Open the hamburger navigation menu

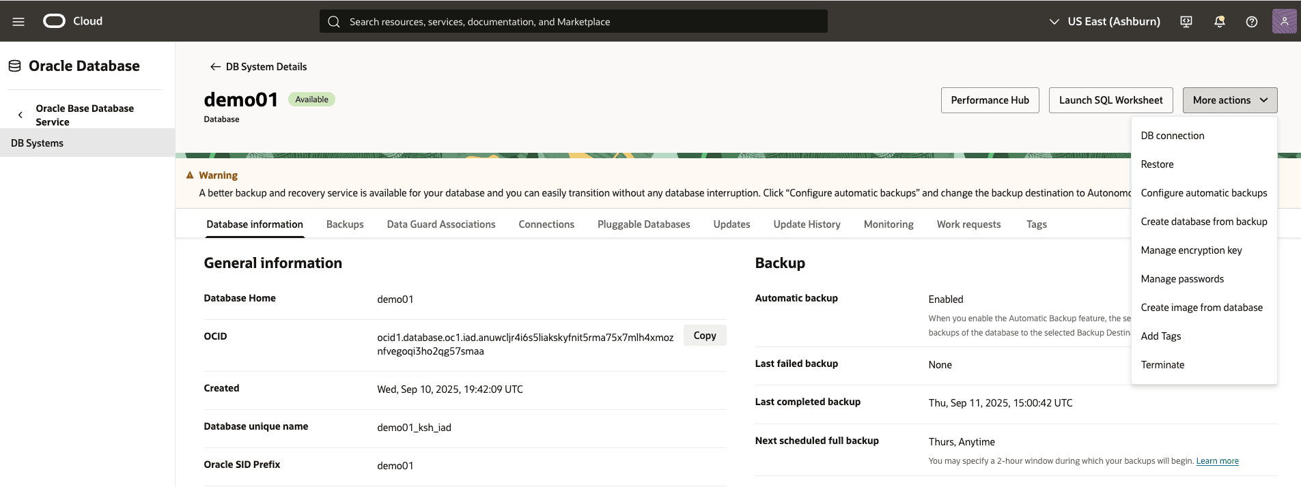[x=18, y=22]
